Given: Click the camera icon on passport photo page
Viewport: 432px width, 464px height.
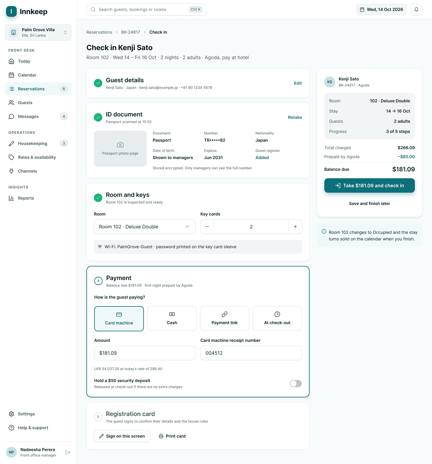Looking at the screenshot, I should tap(120, 145).
